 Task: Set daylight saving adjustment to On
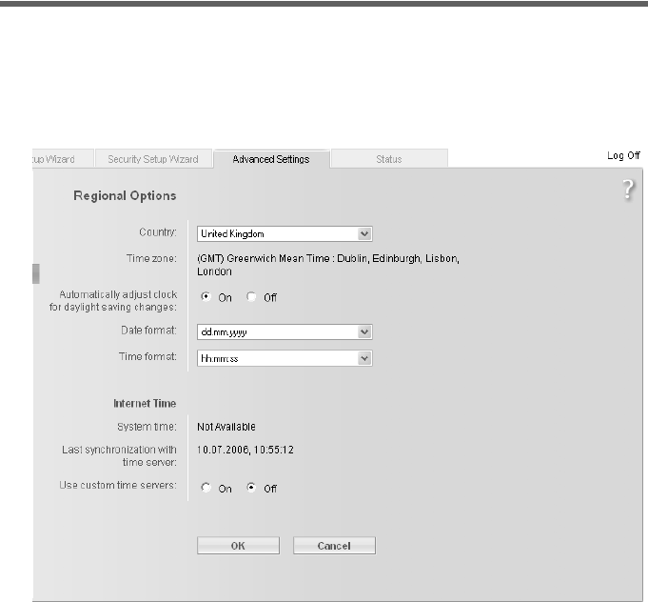(206, 296)
